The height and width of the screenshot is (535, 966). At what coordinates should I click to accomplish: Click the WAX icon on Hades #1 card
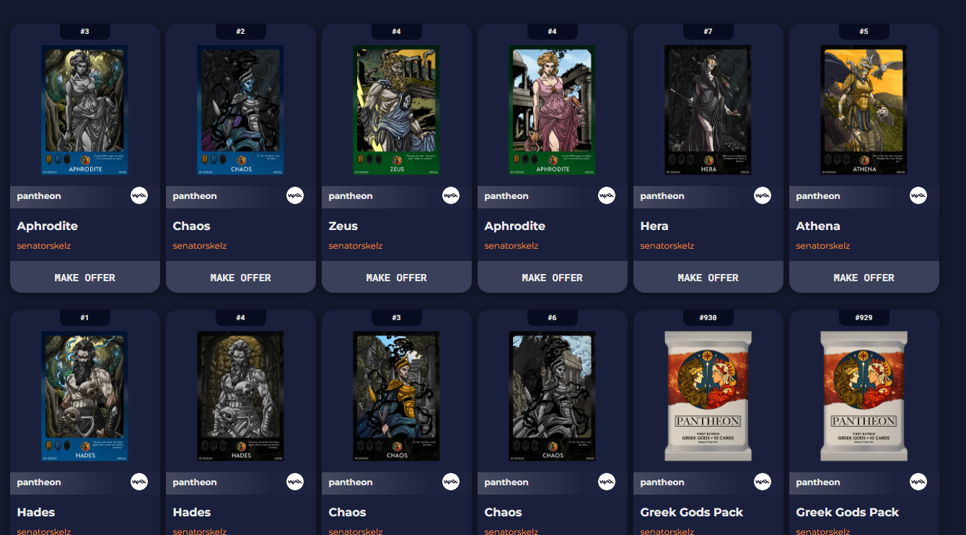[x=139, y=482]
